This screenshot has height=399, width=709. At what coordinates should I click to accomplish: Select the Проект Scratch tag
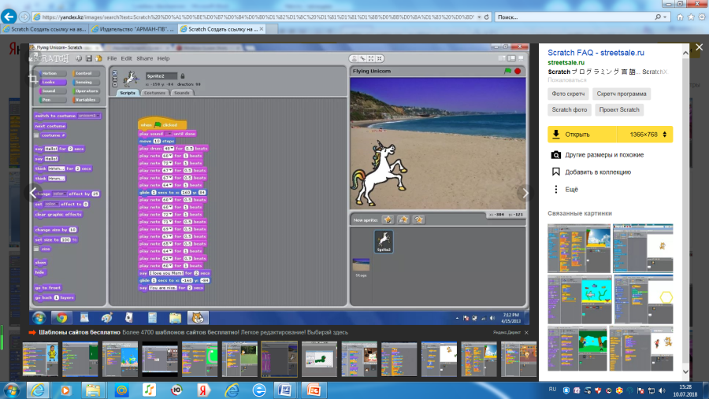(619, 110)
